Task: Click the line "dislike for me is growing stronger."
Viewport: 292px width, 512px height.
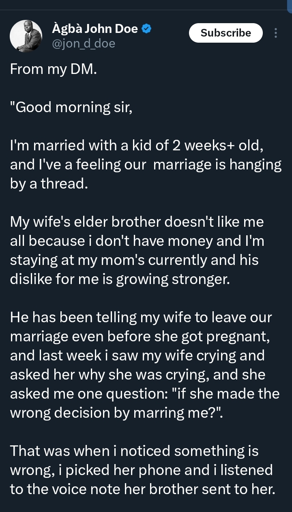Action: click(x=120, y=279)
